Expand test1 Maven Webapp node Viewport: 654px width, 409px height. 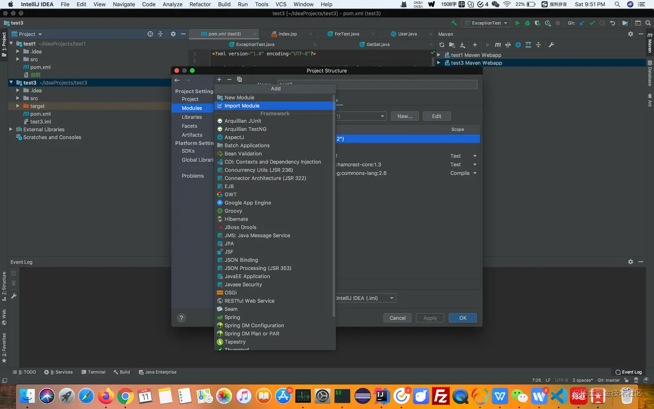pos(439,55)
